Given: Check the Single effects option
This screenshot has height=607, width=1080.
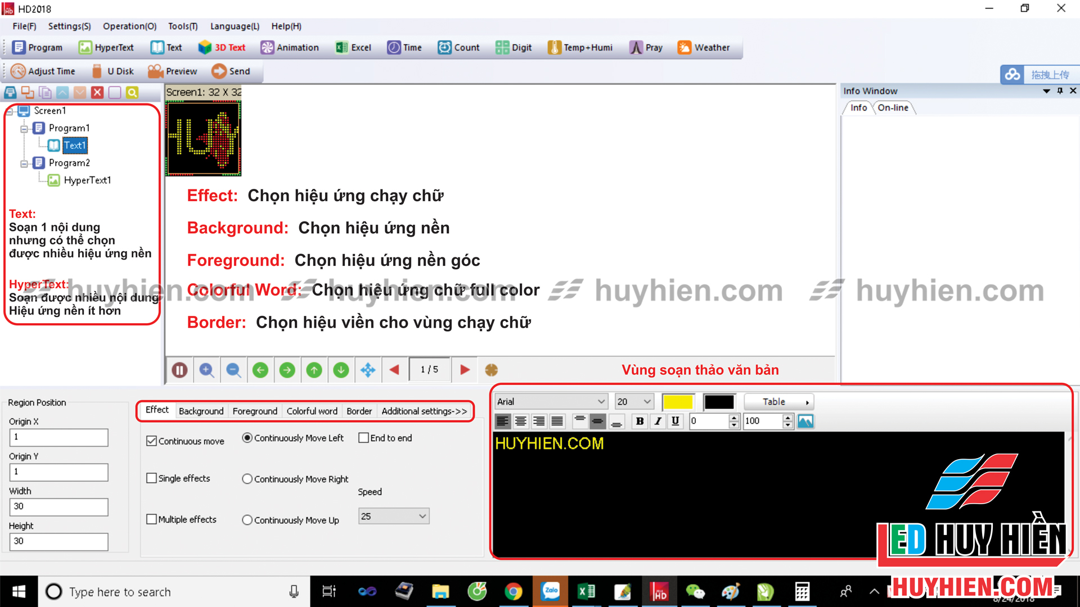Looking at the screenshot, I should tap(151, 478).
